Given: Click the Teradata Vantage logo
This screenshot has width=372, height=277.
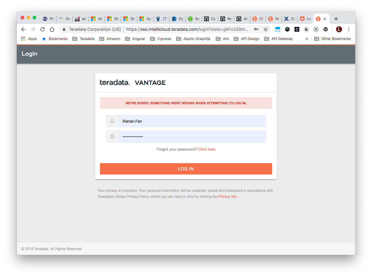Looking at the screenshot, I should pos(133,82).
